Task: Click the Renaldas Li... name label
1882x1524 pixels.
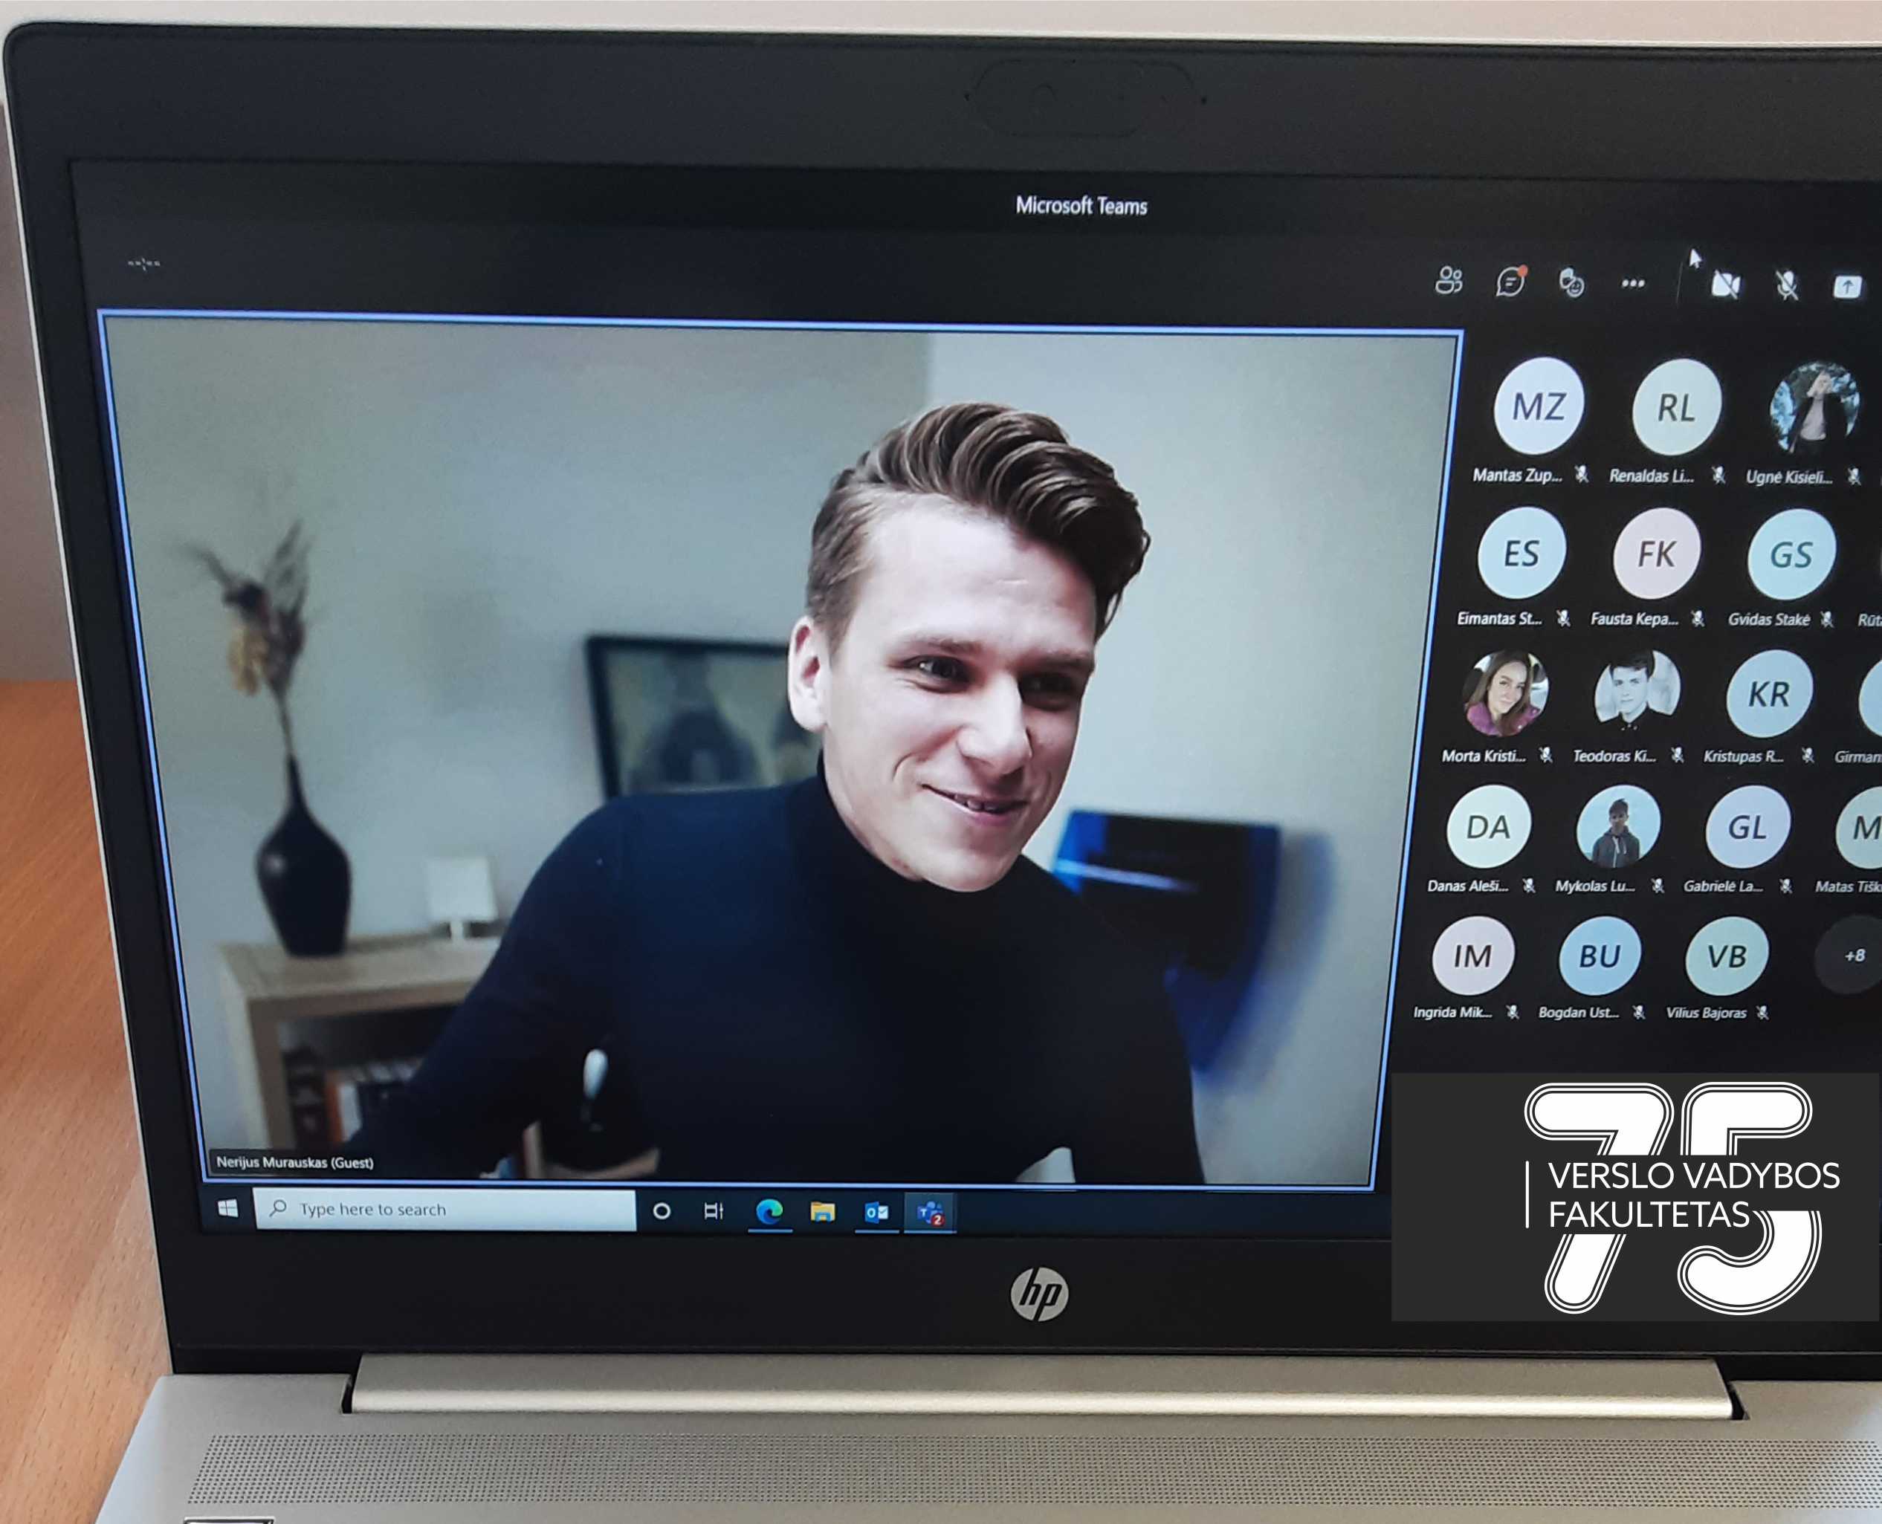Action: pos(1651,476)
